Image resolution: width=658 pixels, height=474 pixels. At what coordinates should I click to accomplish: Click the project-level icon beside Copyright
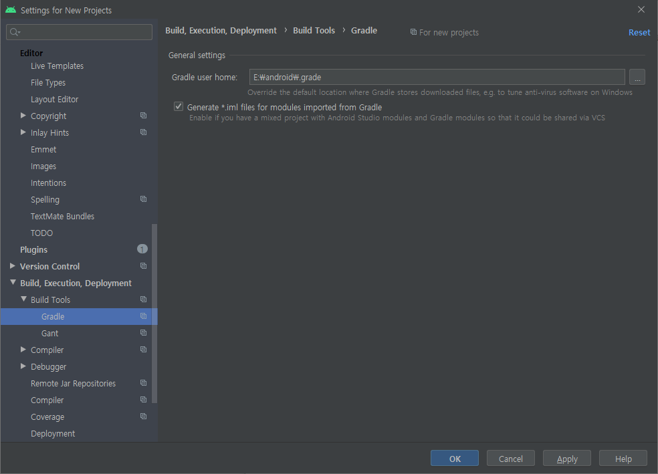click(144, 116)
